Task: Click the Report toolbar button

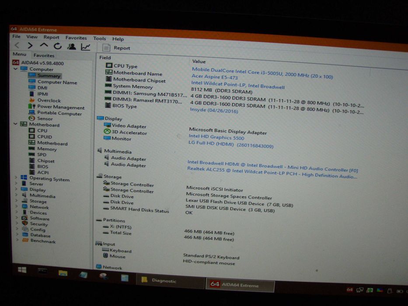Action: [x=116, y=48]
